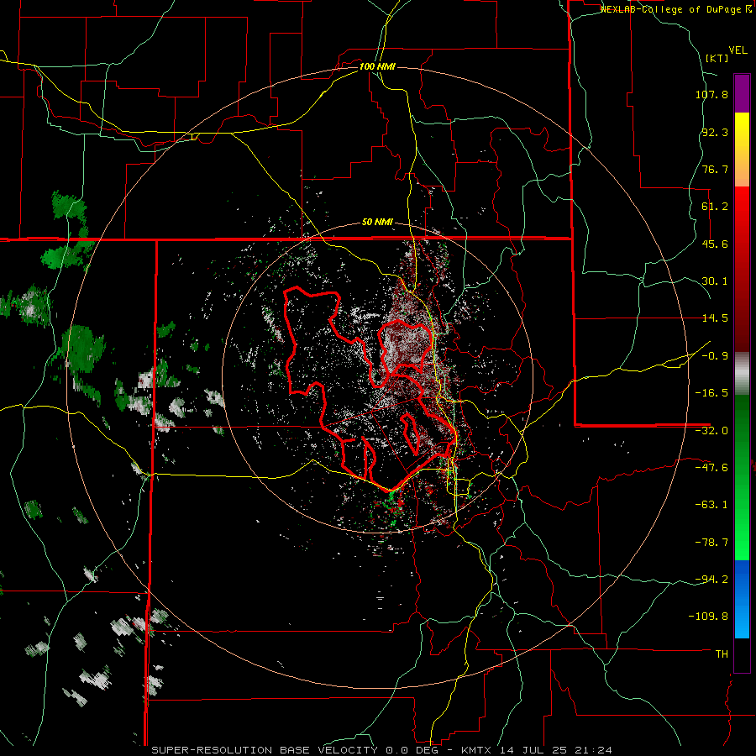Viewport: 756px width, 756px height.
Task: Click the yellow-to-orange segment of the velocity color bar
Action: point(742,150)
